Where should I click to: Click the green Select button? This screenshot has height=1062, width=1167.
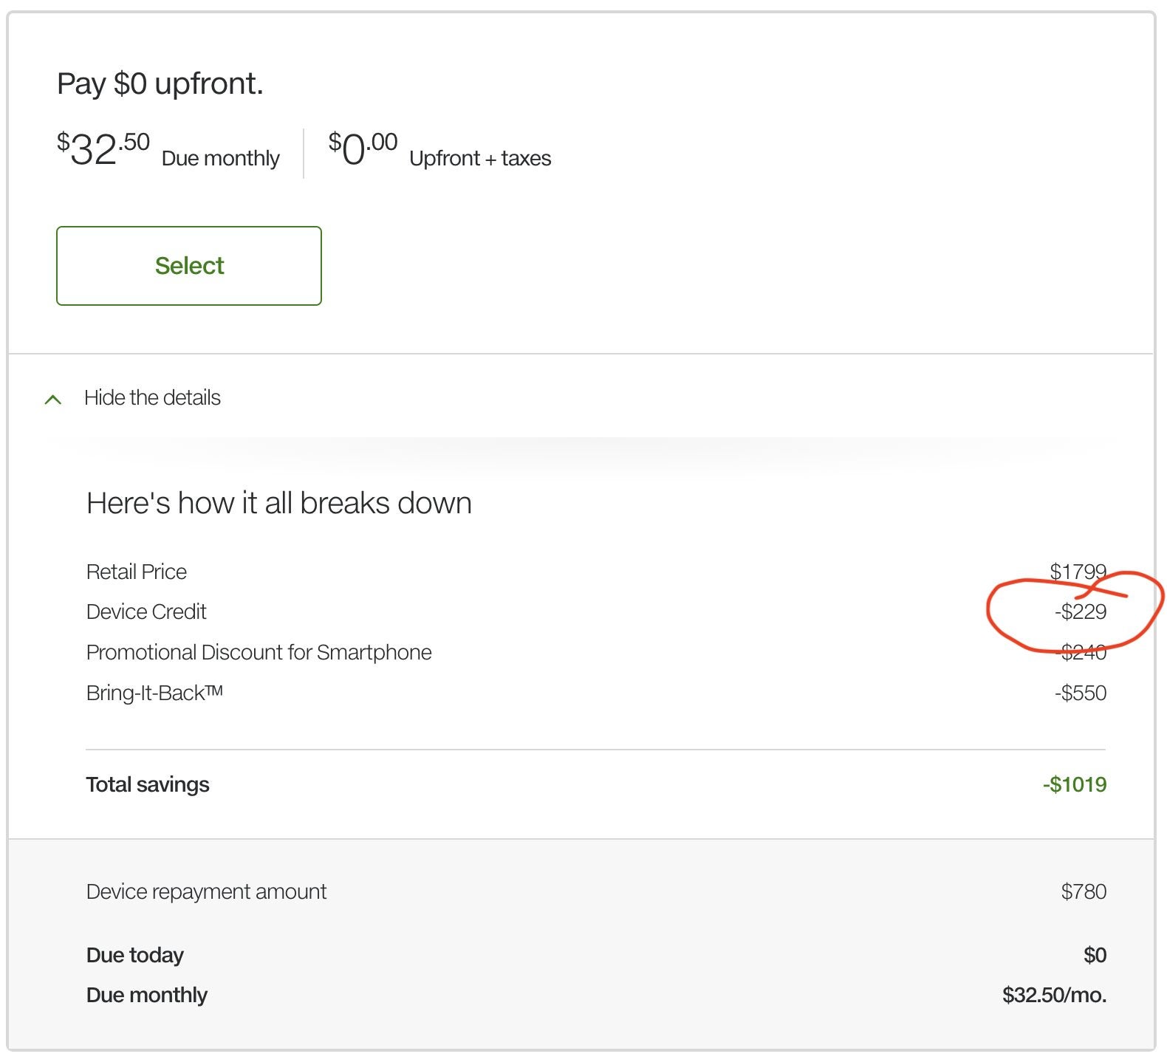point(189,266)
